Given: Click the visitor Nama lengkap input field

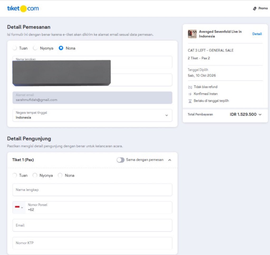Looking at the screenshot, I should point(92,190).
